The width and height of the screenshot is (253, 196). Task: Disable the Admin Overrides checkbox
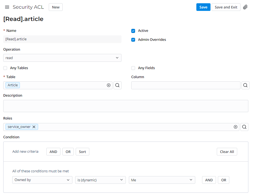[x=133, y=40]
